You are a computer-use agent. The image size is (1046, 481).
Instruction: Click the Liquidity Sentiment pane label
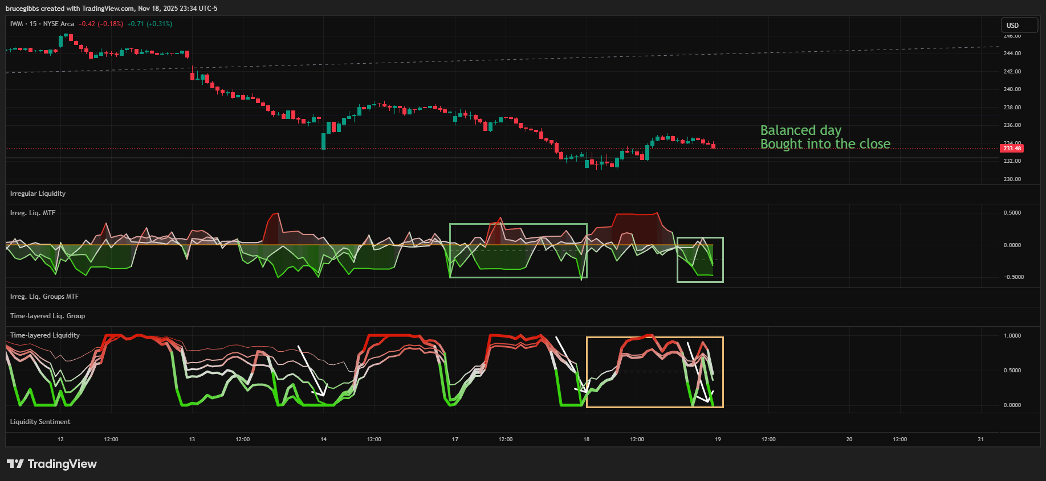pos(40,422)
